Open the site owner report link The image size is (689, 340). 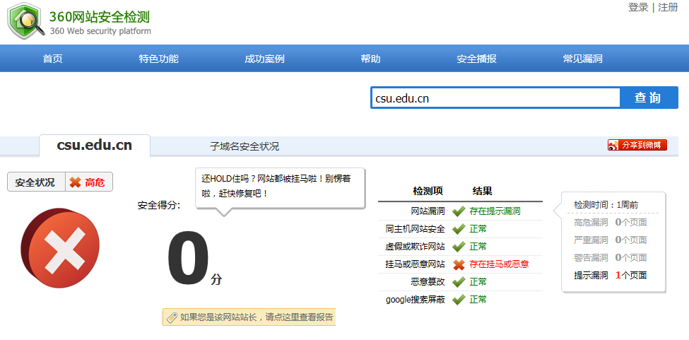[256, 317]
